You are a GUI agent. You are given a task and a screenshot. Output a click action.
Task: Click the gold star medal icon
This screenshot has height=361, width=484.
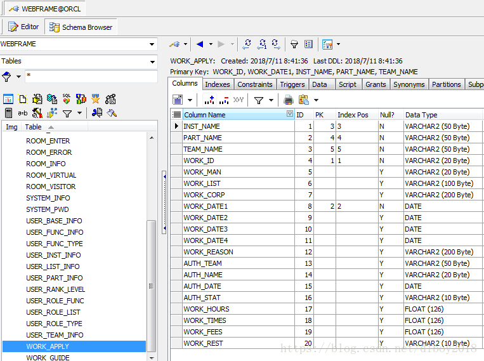click(95, 99)
